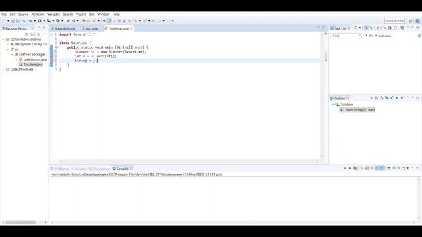422x237 pixels.
Task: Click the red error marker in overview ruler
Action: tap(326, 34)
